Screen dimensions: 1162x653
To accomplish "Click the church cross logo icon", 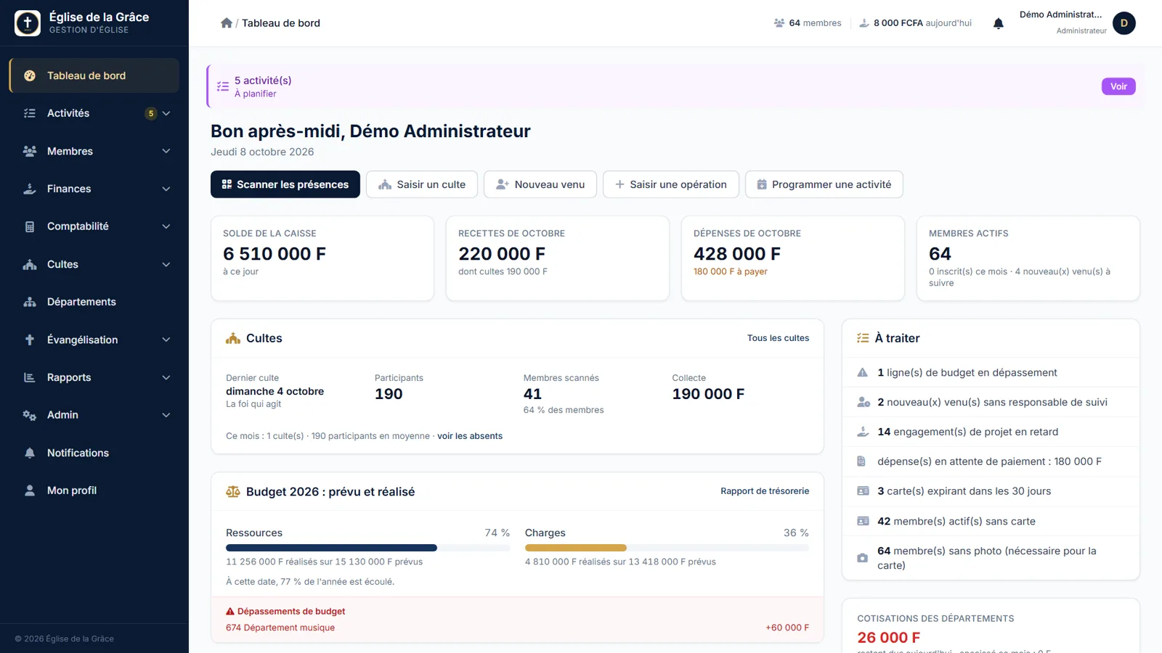I will coord(28,23).
